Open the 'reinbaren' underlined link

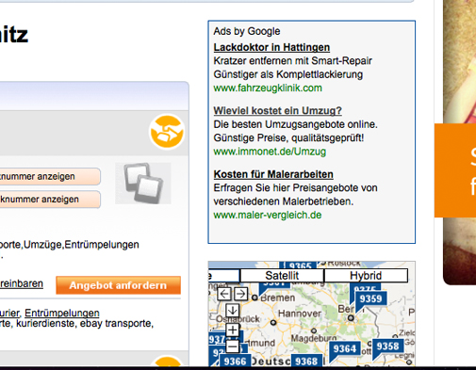(x=22, y=283)
